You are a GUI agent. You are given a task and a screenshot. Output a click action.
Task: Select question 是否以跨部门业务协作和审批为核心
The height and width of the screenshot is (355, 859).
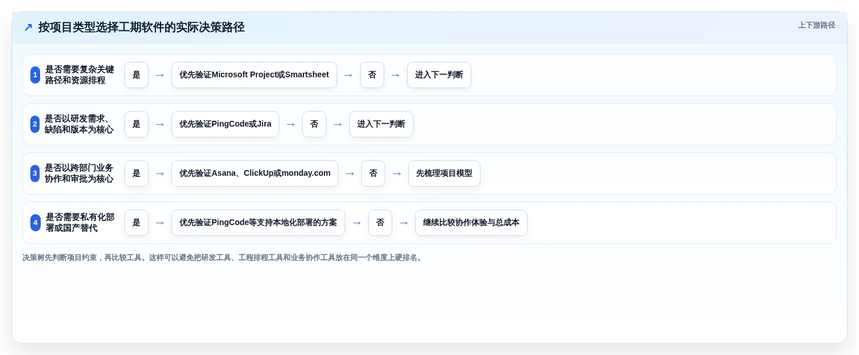tap(79, 173)
